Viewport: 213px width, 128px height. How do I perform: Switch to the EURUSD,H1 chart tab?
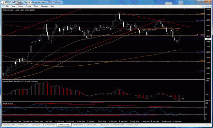(x=36, y=125)
